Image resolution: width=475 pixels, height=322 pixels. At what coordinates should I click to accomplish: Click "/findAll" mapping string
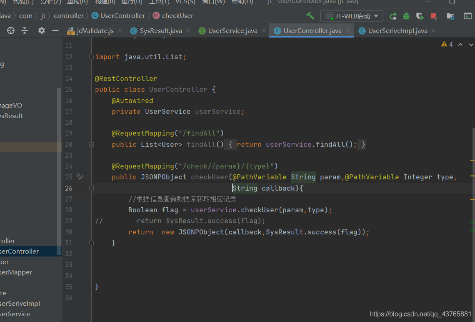pyautogui.click(x=199, y=133)
